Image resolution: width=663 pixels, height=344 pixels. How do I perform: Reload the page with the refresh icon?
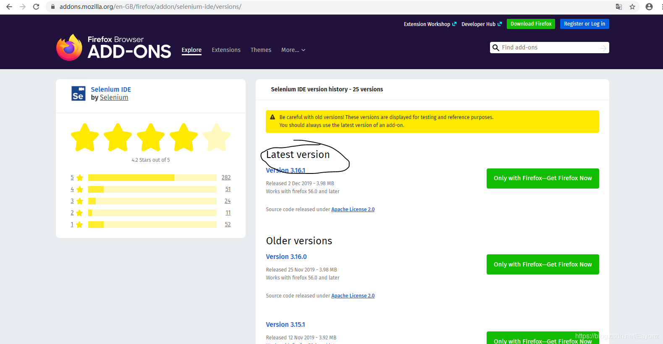(x=36, y=7)
